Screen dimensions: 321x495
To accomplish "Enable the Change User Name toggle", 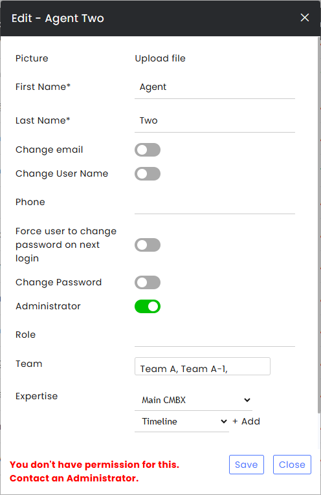I will (x=148, y=173).
